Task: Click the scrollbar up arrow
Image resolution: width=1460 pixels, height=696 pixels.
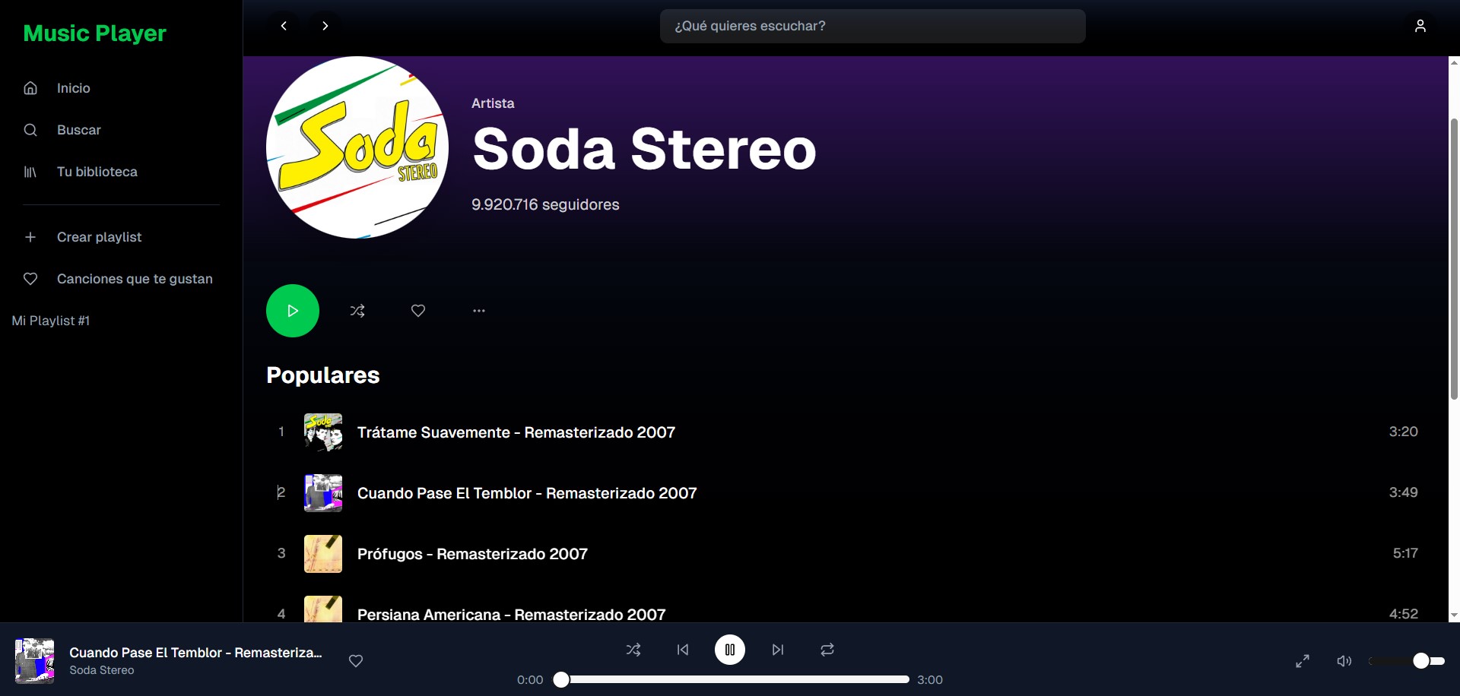Action: tap(1454, 62)
